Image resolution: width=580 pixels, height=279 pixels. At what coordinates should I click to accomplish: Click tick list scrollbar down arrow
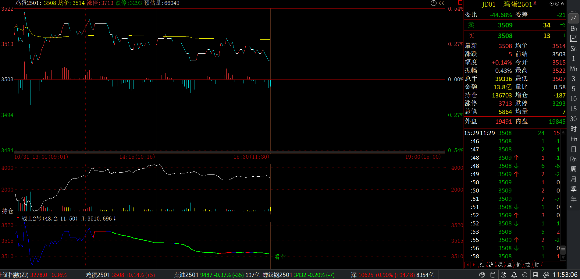pos(563,258)
